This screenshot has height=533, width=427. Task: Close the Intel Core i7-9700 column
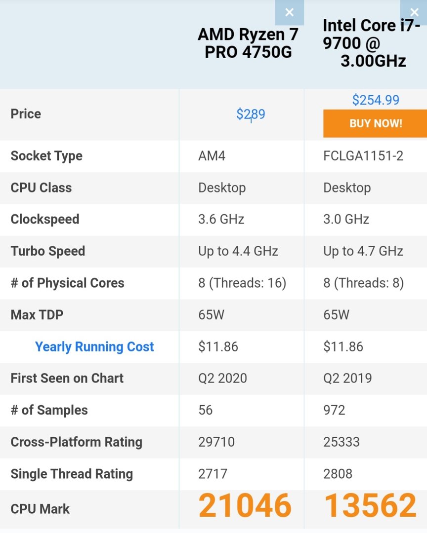(x=415, y=12)
